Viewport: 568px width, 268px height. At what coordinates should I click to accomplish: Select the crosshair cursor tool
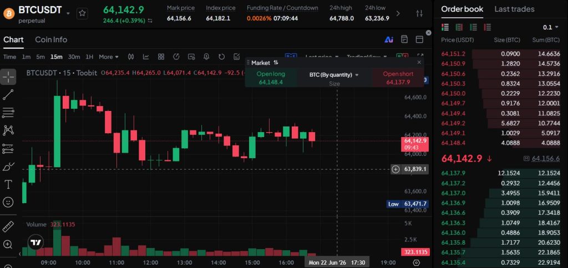pyautogui.click(x=8, y=77)
